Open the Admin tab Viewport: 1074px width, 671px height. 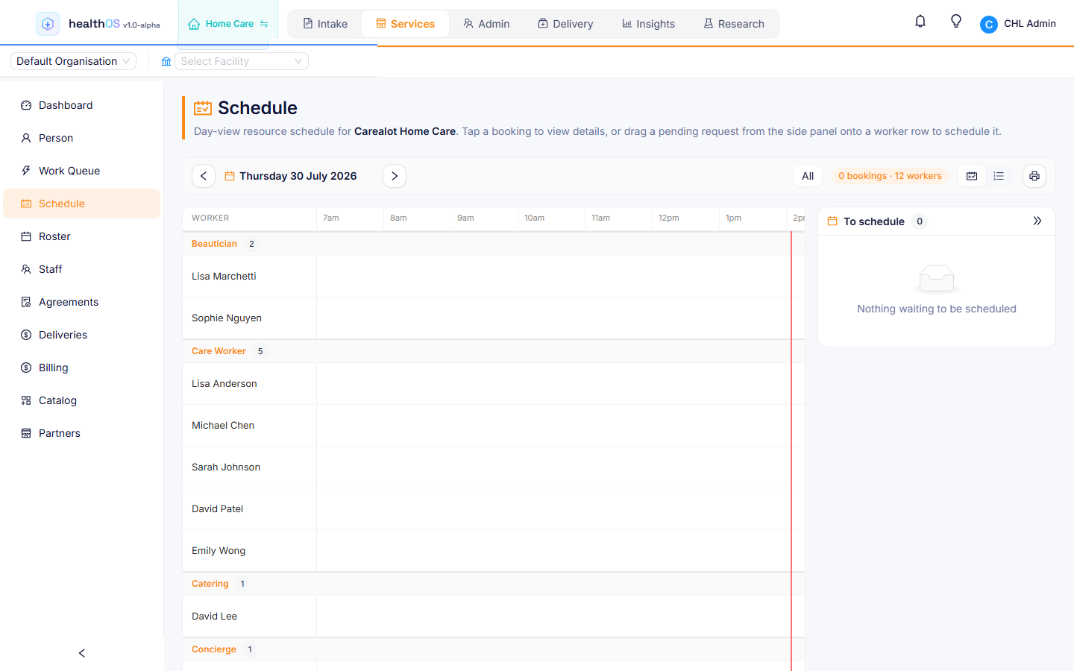click(x=486, y=24)
